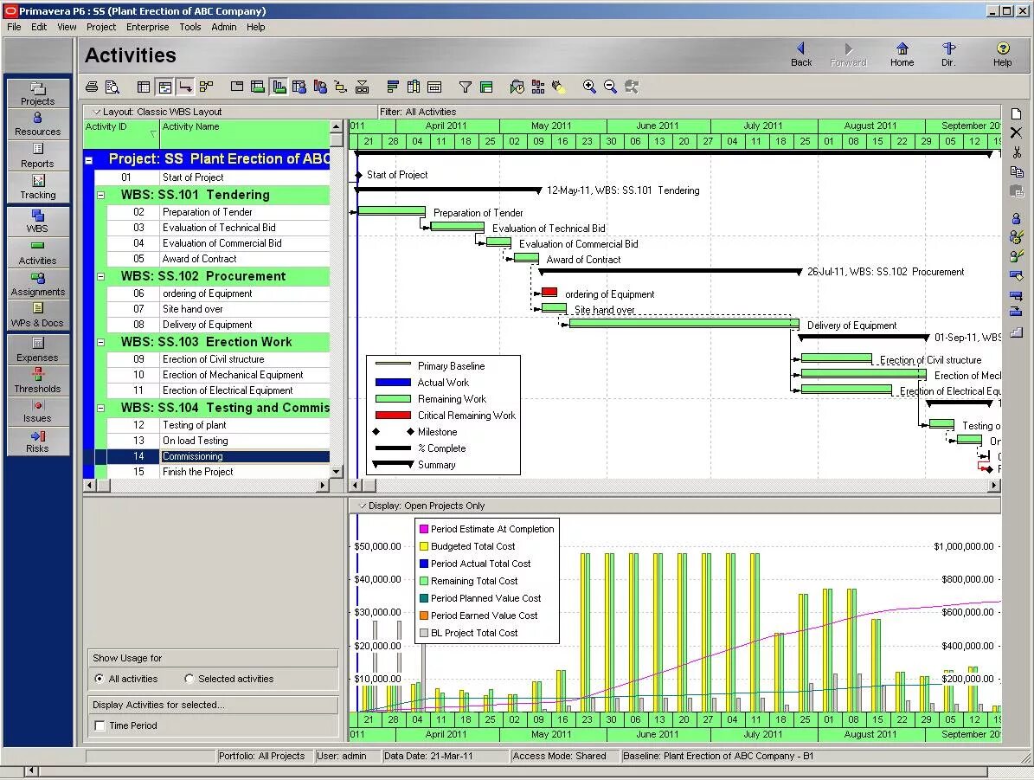Image resolution: width=1034 pixels, height=780 pixels.
Task: Open the Expenses sidebar item
Action: 37,350
